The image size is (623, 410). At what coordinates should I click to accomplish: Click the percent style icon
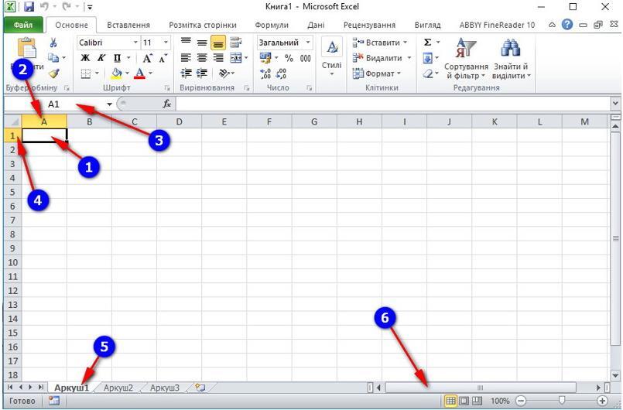click(289, 58)
